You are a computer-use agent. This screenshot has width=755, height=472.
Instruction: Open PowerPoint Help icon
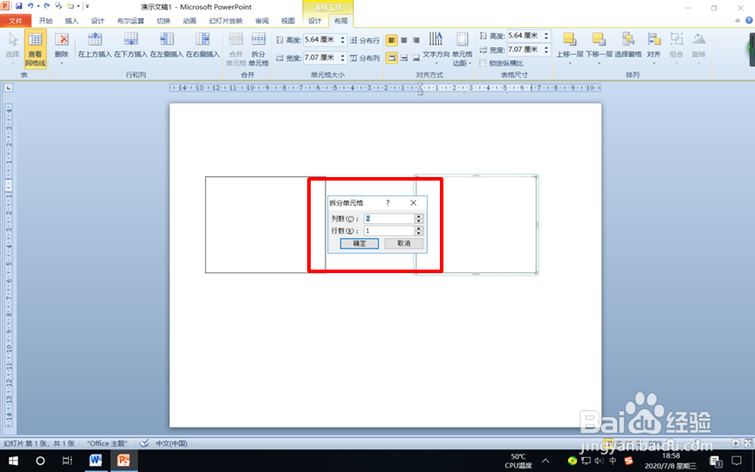pyautogui.click(x=749, y=20)
